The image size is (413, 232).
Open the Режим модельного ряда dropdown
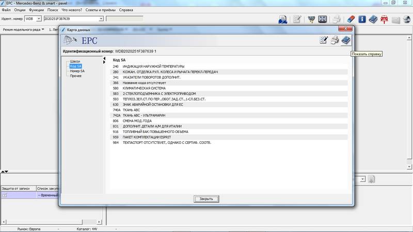23,30
